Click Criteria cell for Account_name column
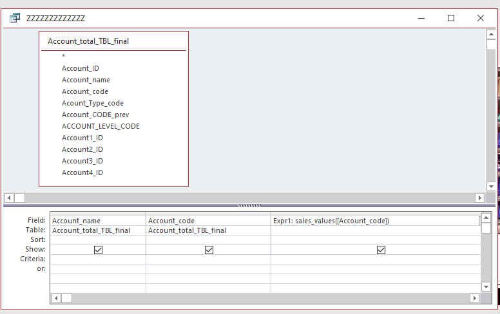The image size is (500, 314). [x=98, y=259]
